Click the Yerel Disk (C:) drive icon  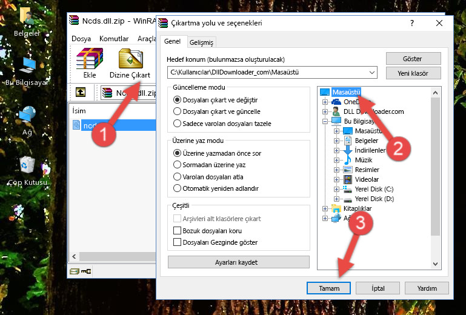pyautogui.click(x=347, y=189)
